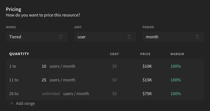Click 100% margin in the $75K row
This screenshot has height=111, width=210.
click(x=176, y=93)
